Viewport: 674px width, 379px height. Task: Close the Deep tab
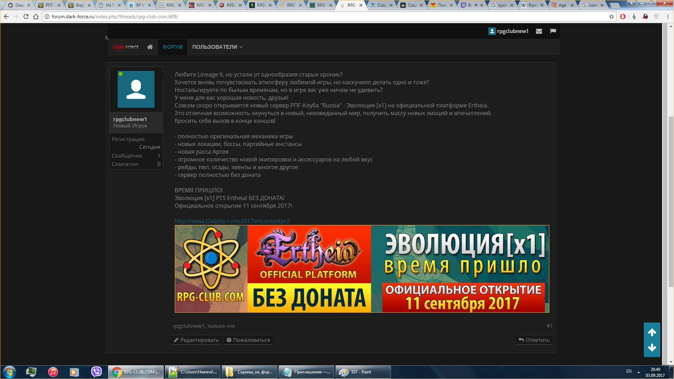29,5
